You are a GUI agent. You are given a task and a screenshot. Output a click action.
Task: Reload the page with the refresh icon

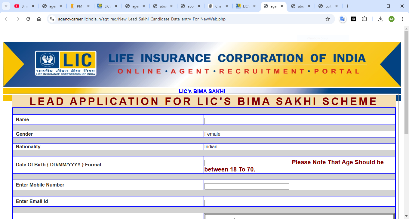[x=28, y=19]
